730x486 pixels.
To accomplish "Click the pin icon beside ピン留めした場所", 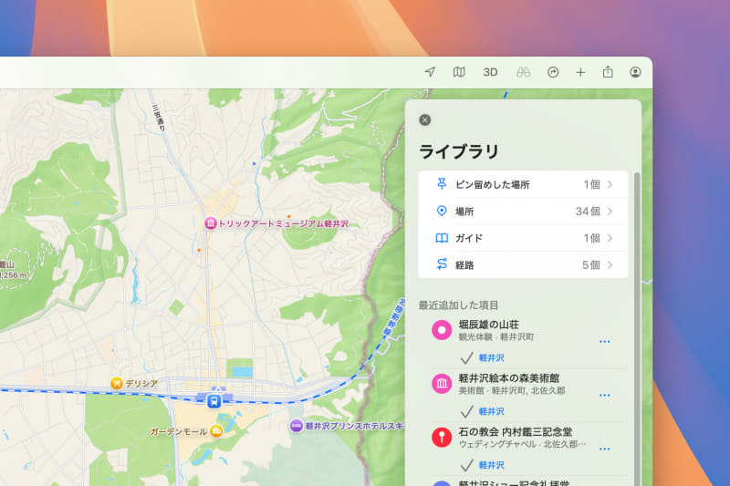I will click(x=442, y=183).
